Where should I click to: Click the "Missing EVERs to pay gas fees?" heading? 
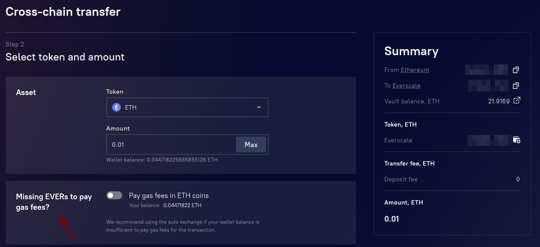54,202
